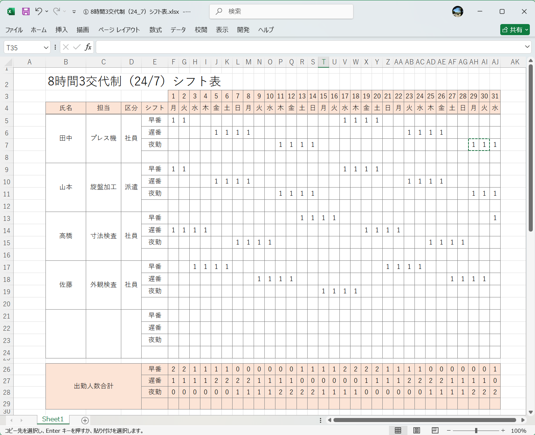Switch to the データ ribbon tab
Image resolution: width=535 pixels, height=435 pixels.
178,30
